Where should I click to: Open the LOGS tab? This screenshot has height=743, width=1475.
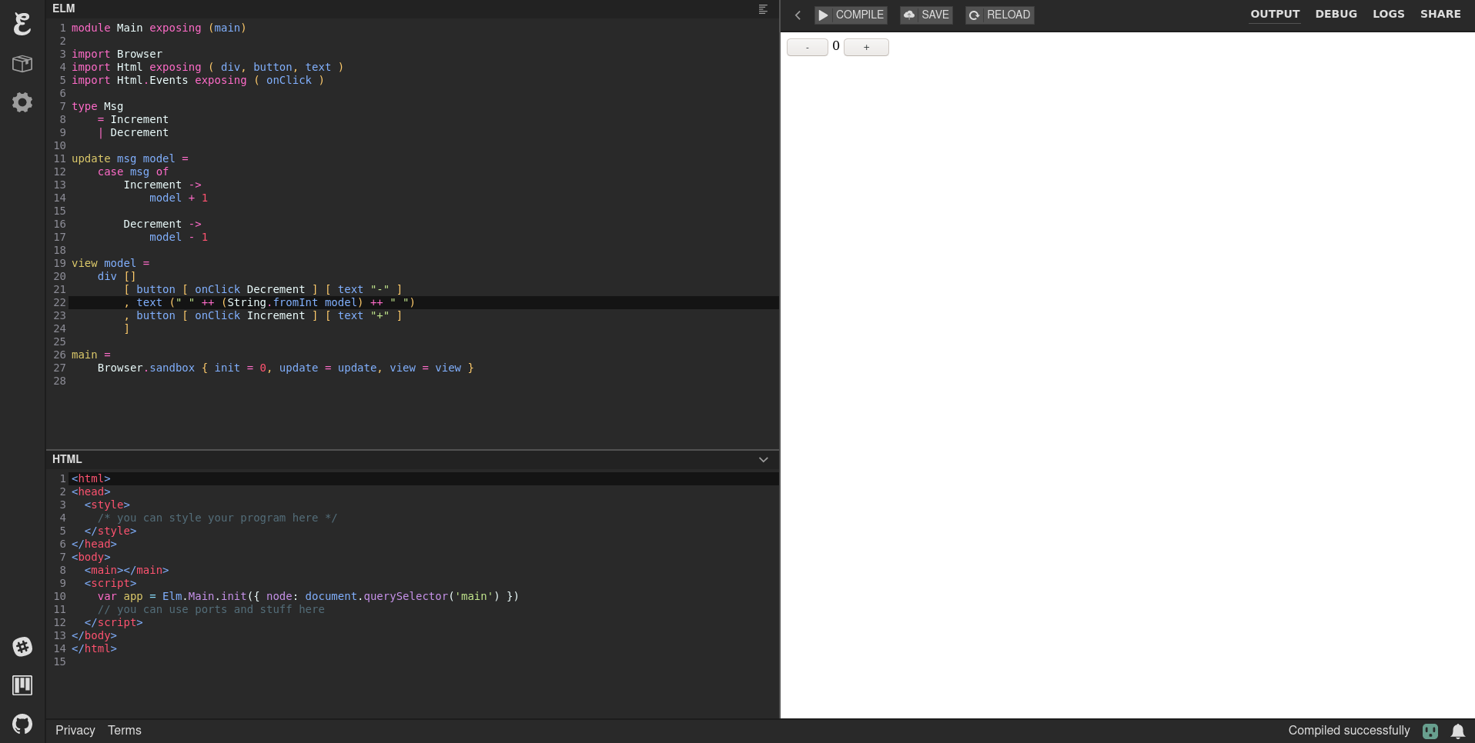tap(1388, 14)
